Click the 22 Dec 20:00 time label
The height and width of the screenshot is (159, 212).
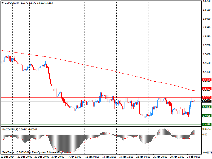click(25, 157)
